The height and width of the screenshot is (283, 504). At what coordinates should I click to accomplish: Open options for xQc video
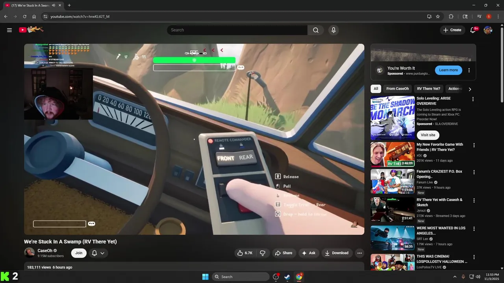[474, 145]
